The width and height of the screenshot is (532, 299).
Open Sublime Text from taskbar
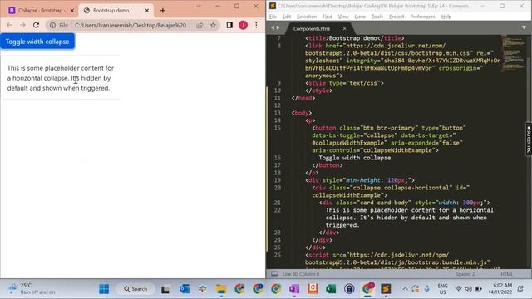[x=386, y=289]
